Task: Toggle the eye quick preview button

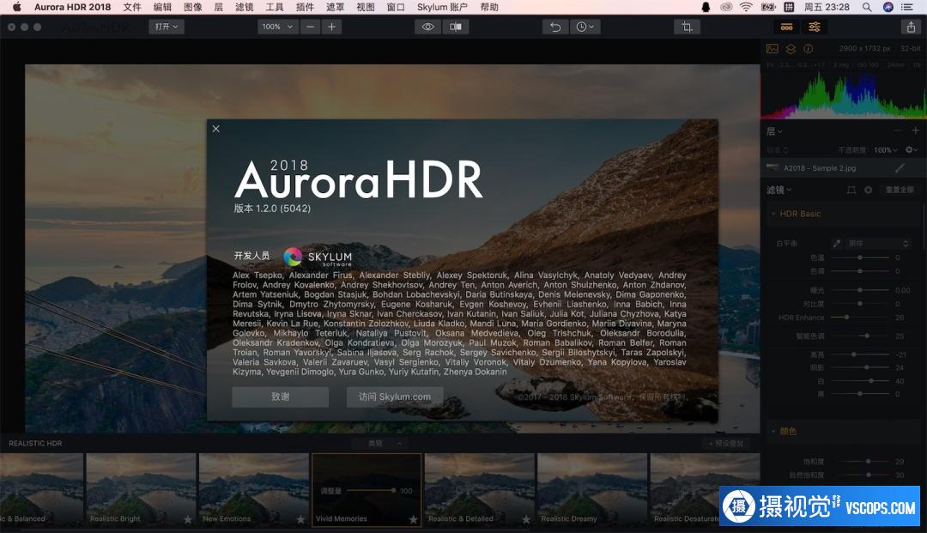Action: [428, 27]
